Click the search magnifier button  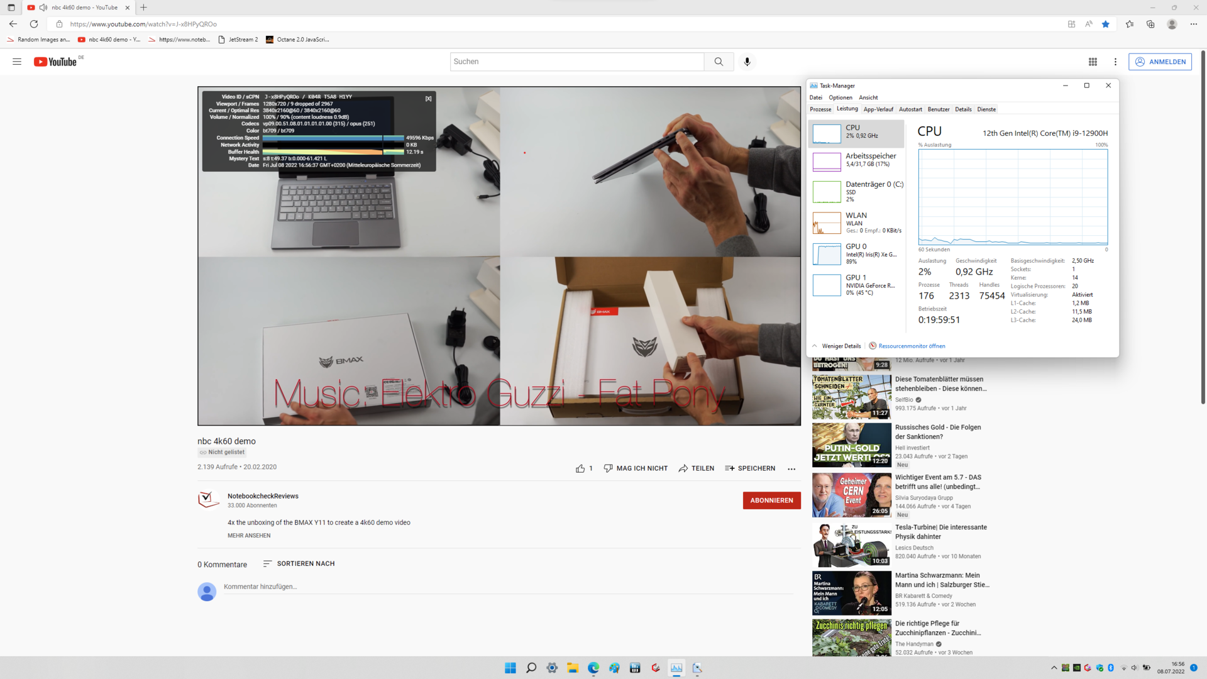pos(719,62)
